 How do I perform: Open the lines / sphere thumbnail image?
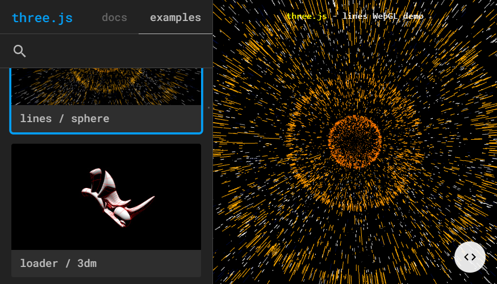click(x=106, y=86)
